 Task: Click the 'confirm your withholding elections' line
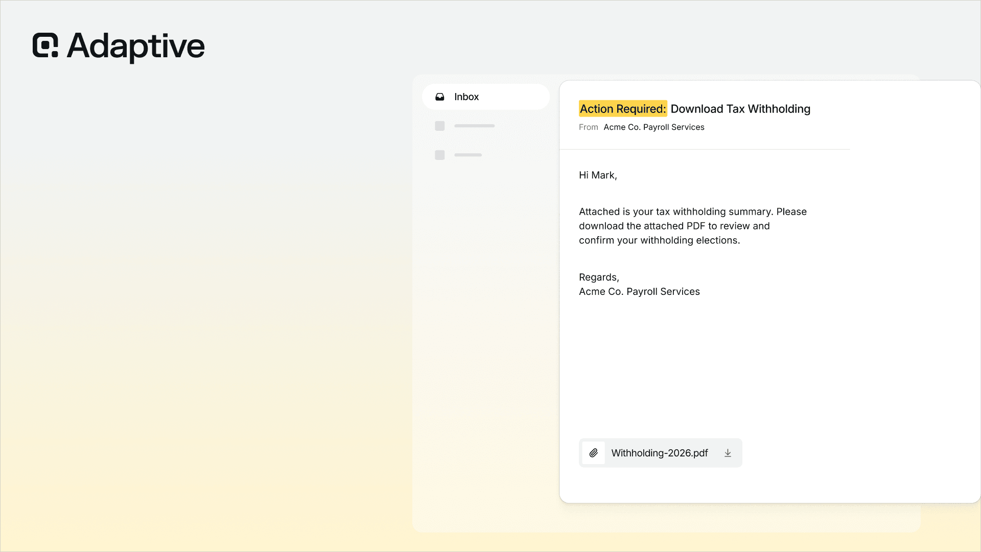[659, 240]
